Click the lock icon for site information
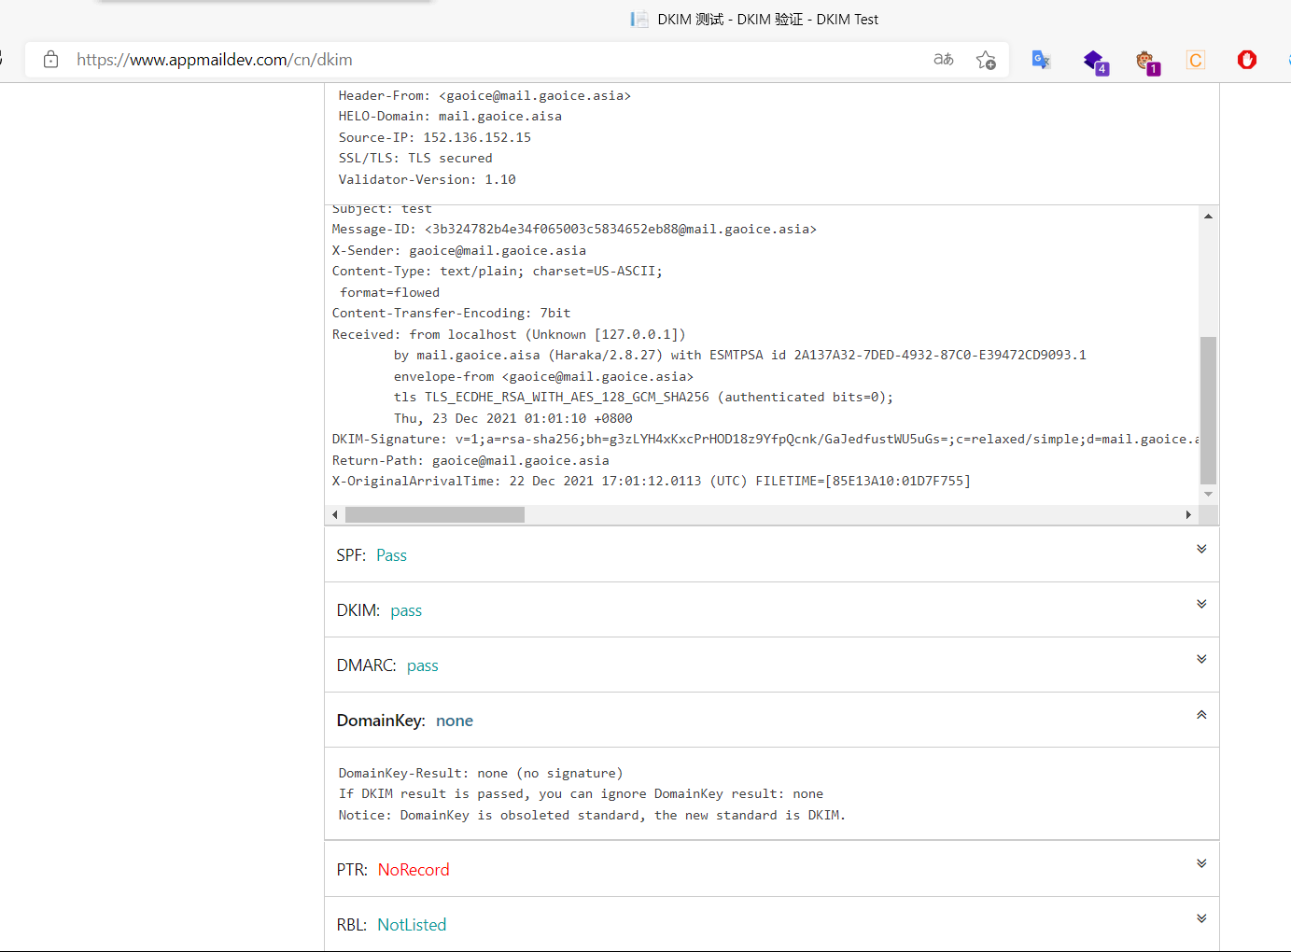Screen dimensions: 1291x952 [x=51, y=60]
